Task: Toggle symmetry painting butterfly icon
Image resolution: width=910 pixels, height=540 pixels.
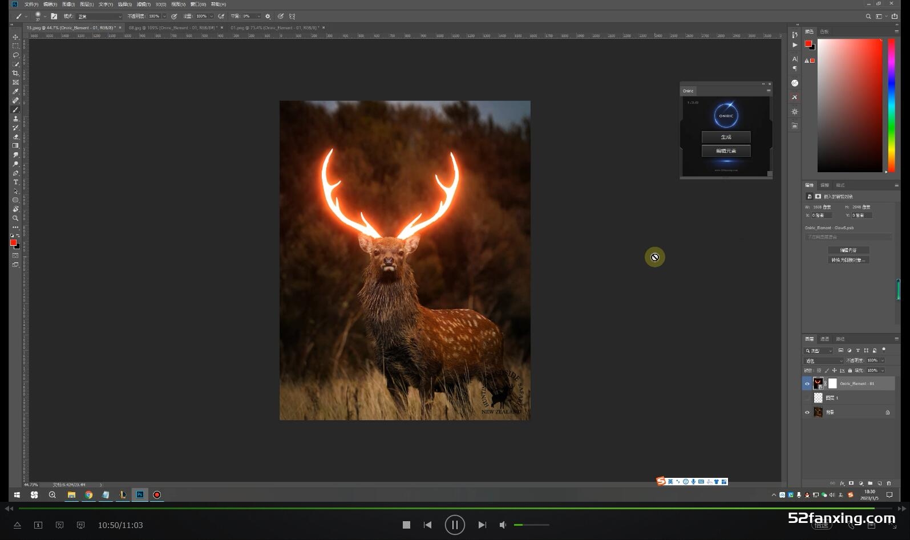Action: point(292,17)
